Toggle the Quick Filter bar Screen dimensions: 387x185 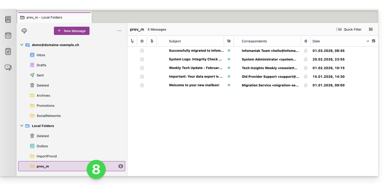349,29
